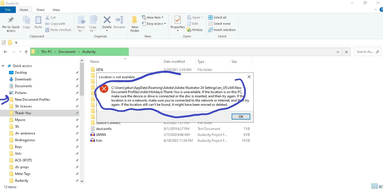Click Copy path in ribbon
383x189 pixels.
pyautogui.click(x=55, y=24)
